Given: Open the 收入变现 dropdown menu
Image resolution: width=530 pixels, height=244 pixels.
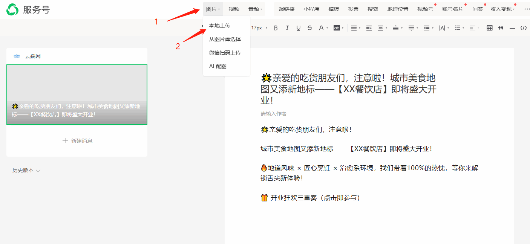Looking at the screenshot, I should 502,9.
